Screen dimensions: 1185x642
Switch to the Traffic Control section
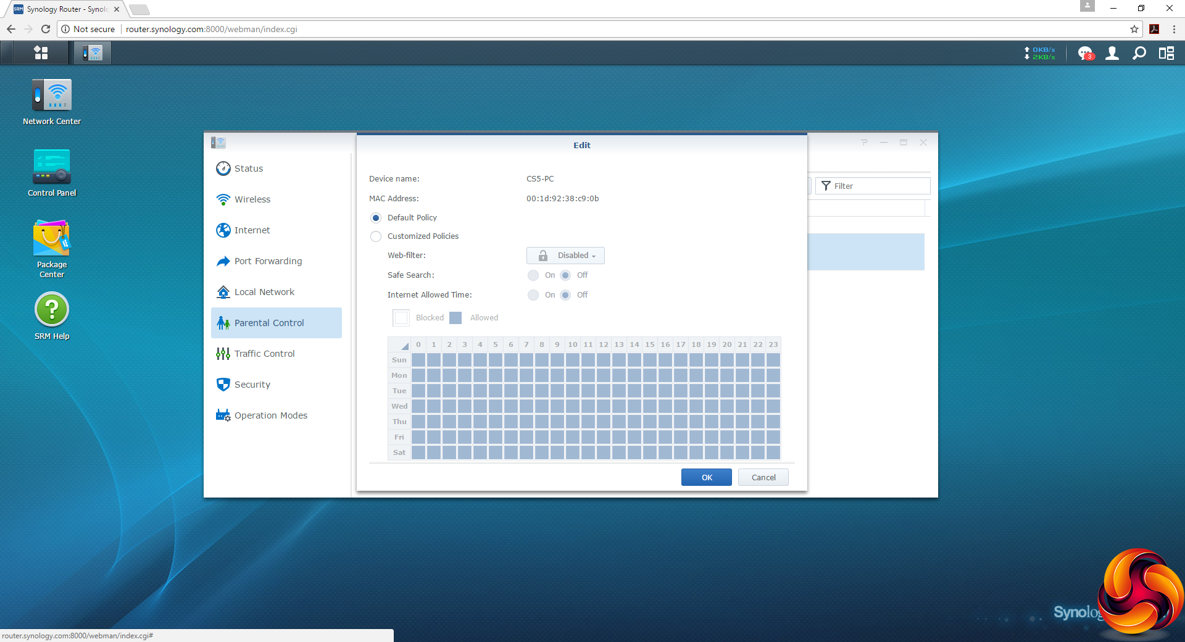pos(265,354)
